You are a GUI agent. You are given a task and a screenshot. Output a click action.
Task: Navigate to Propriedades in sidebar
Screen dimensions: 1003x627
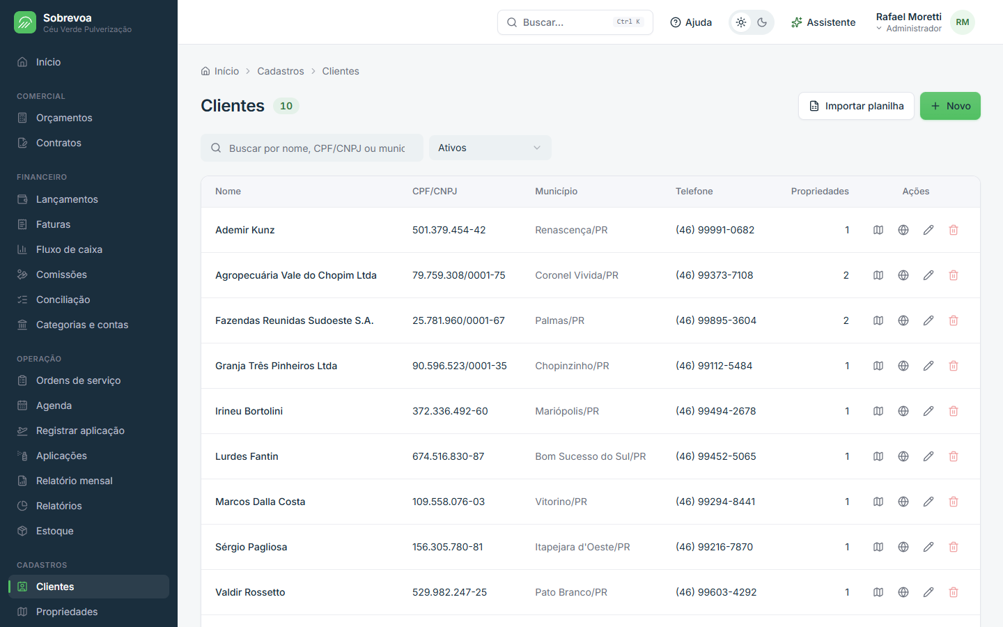coord(88,612)
